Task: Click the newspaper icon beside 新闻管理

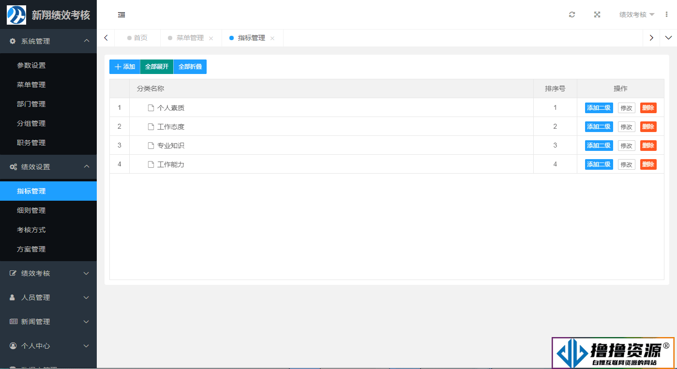Action: (13, 322)
